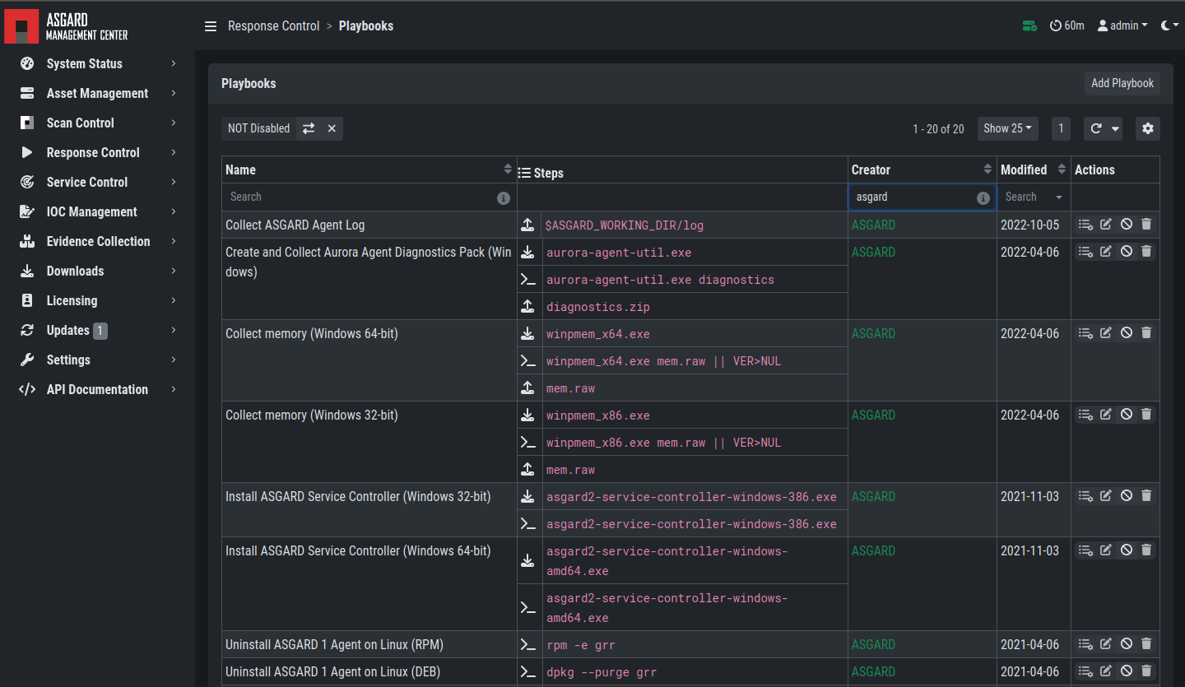Click Response Control breadcrumb link

tap(273, 26)
